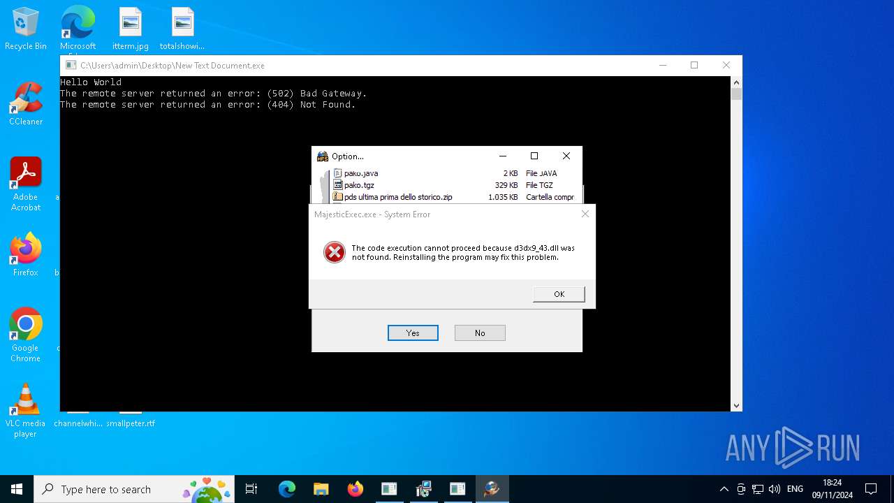Click the 502 Bad Gateway error line
This screenshot has height=503, width=894.
click(x=213, y=94)
